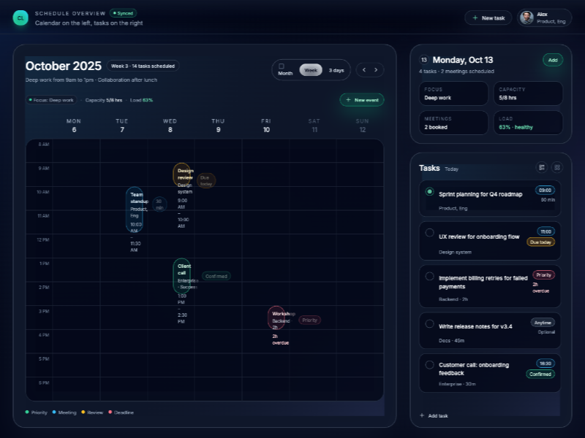Screen dimensions: 585x438
Task: Toggle Sprint planning for Q4 roadmap completion
Action: click(x=429, y=191)
